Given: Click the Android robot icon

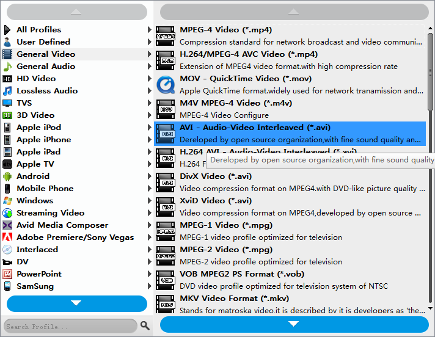Looking at the screenshot, I should [x=7, y=176].
